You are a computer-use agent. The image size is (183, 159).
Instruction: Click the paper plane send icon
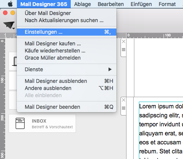pyautogui.click(x=9, y=25)
